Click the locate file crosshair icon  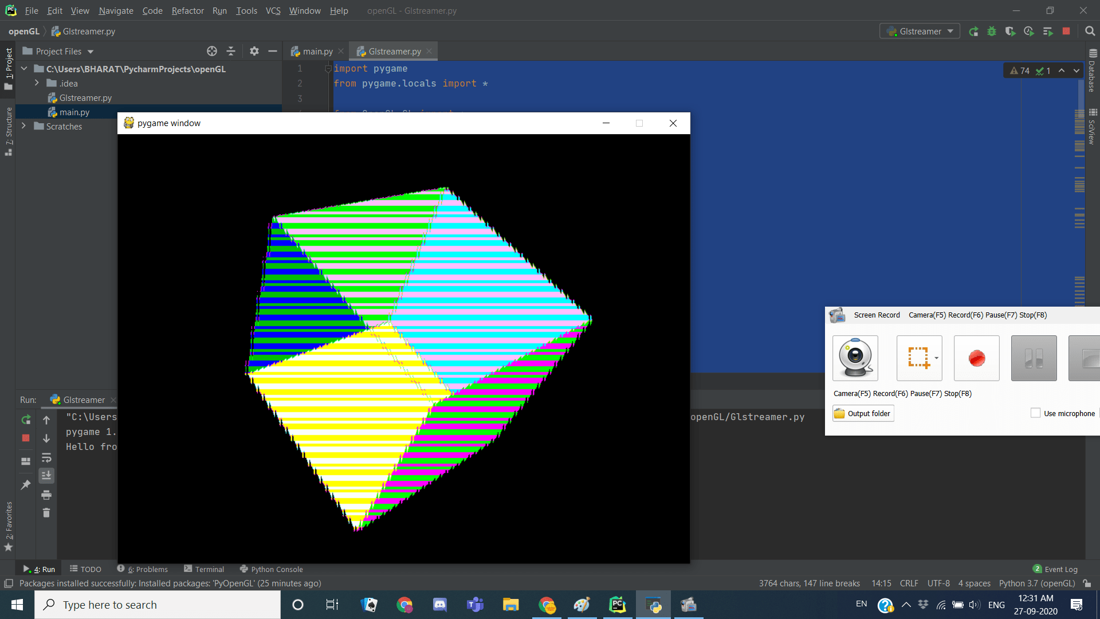[x=212, y=51]
